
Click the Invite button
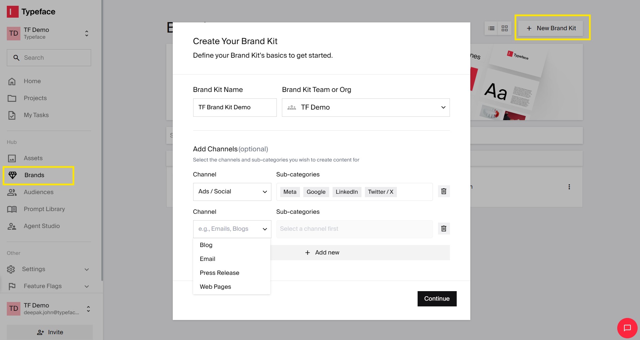pos(50,332)
